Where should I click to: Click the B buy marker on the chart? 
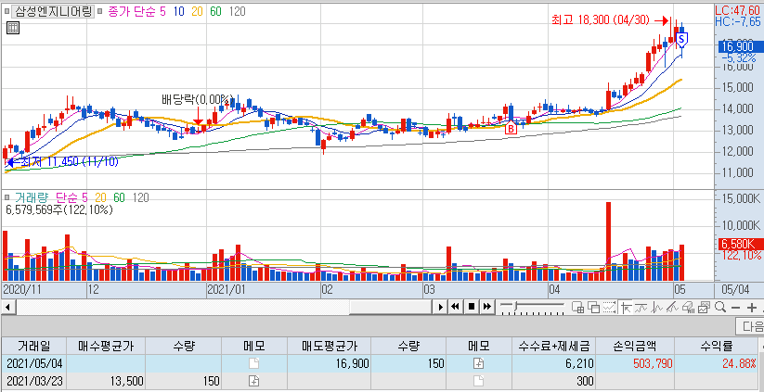[511, 128]
